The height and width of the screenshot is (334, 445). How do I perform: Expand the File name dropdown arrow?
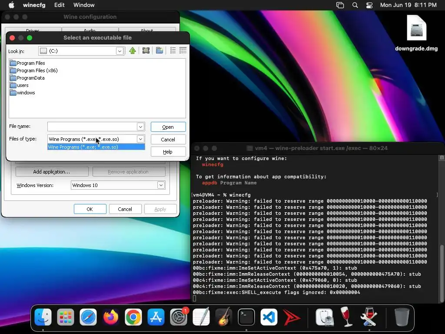coord(140,127)
